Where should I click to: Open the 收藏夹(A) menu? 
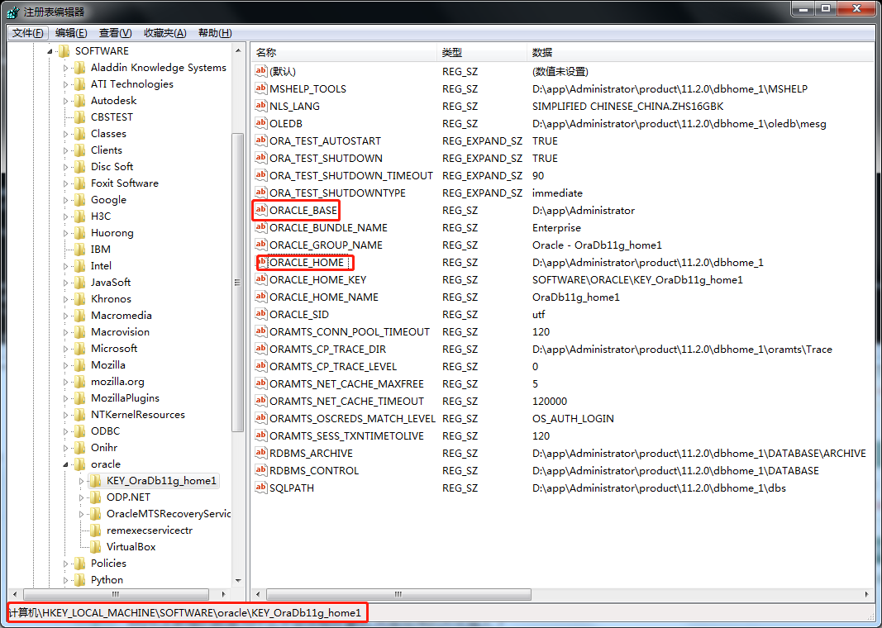point(164,32)
